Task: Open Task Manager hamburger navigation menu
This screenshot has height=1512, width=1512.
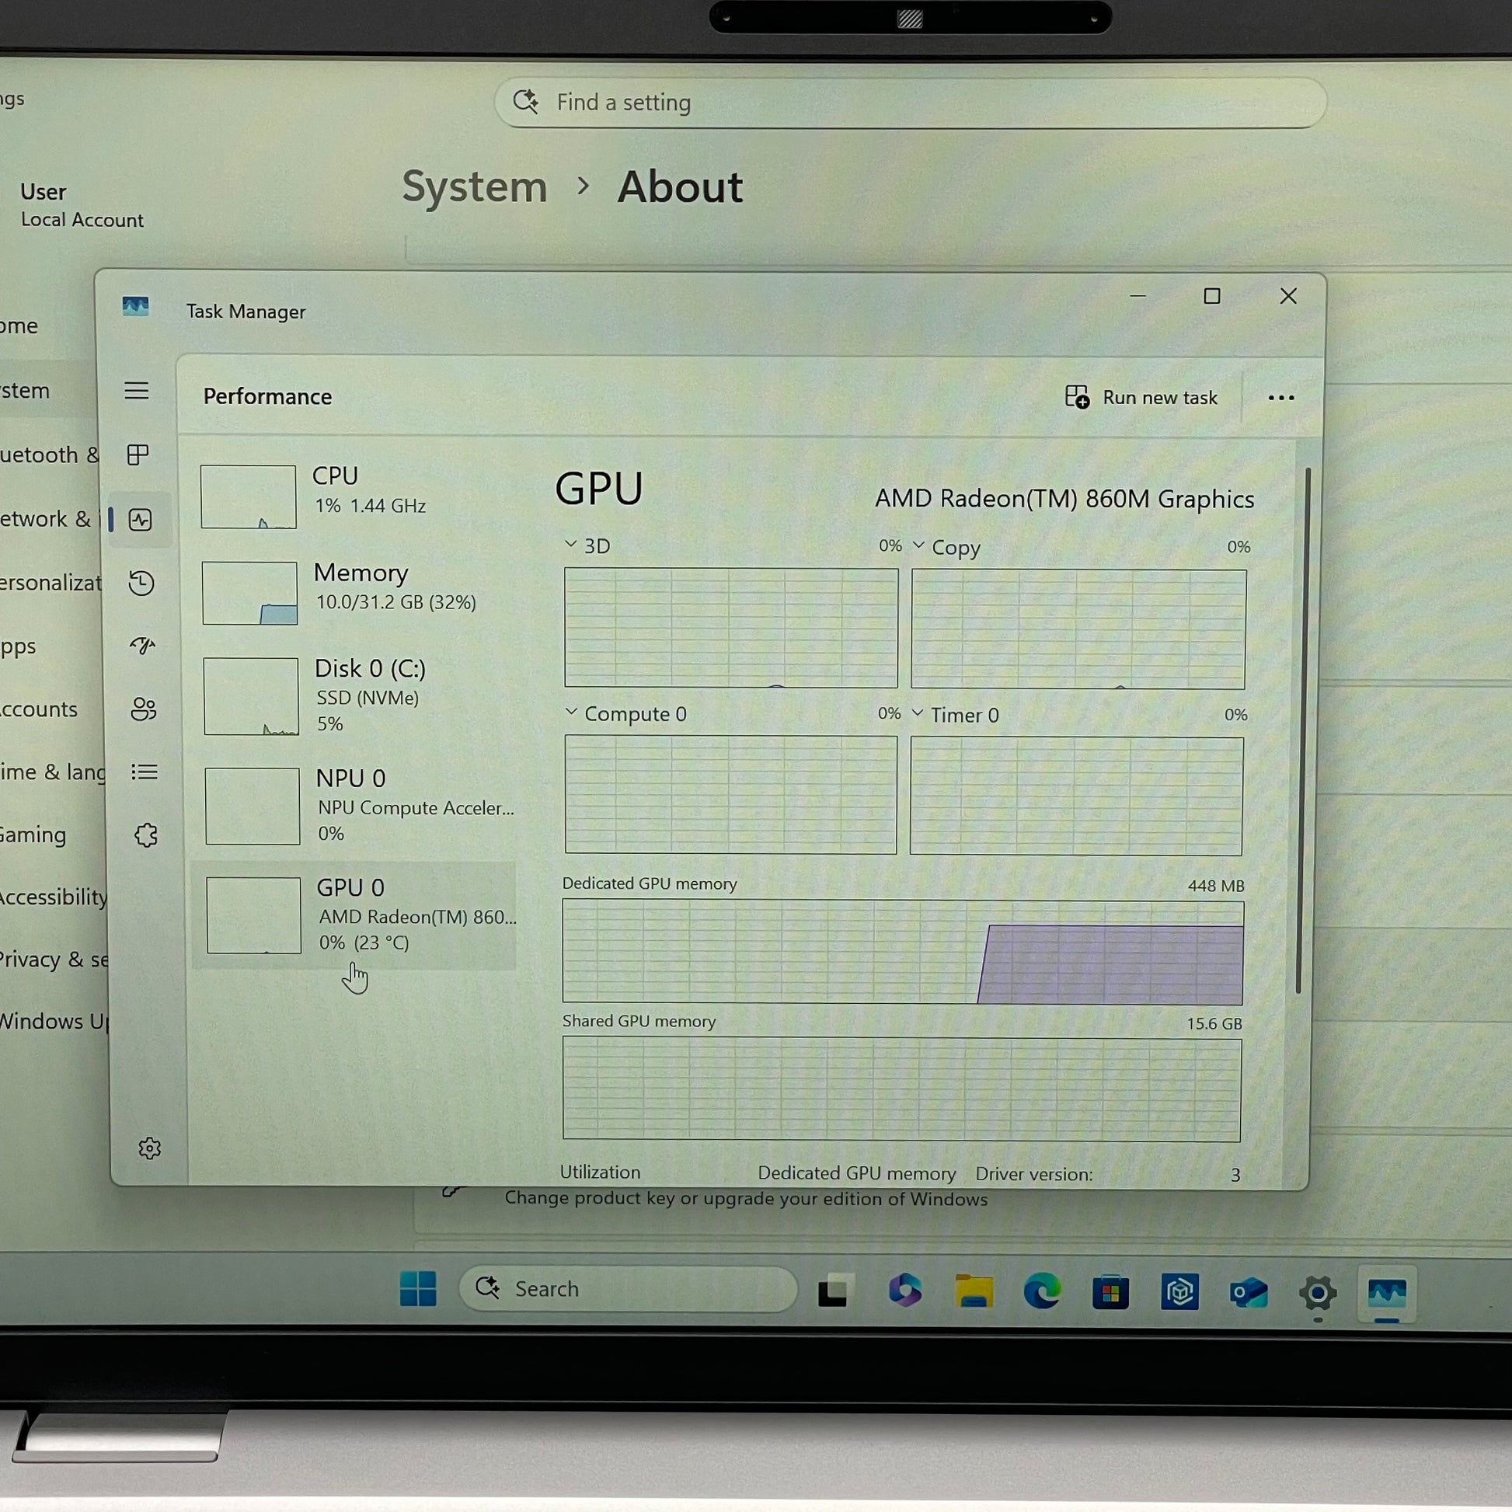Action: coord(137,391)
